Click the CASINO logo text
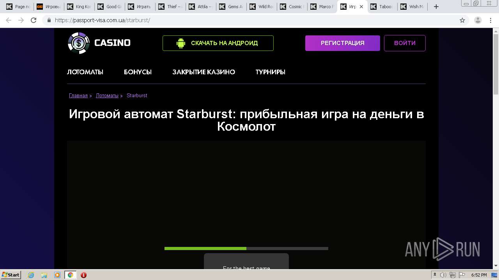 point(112,43)
